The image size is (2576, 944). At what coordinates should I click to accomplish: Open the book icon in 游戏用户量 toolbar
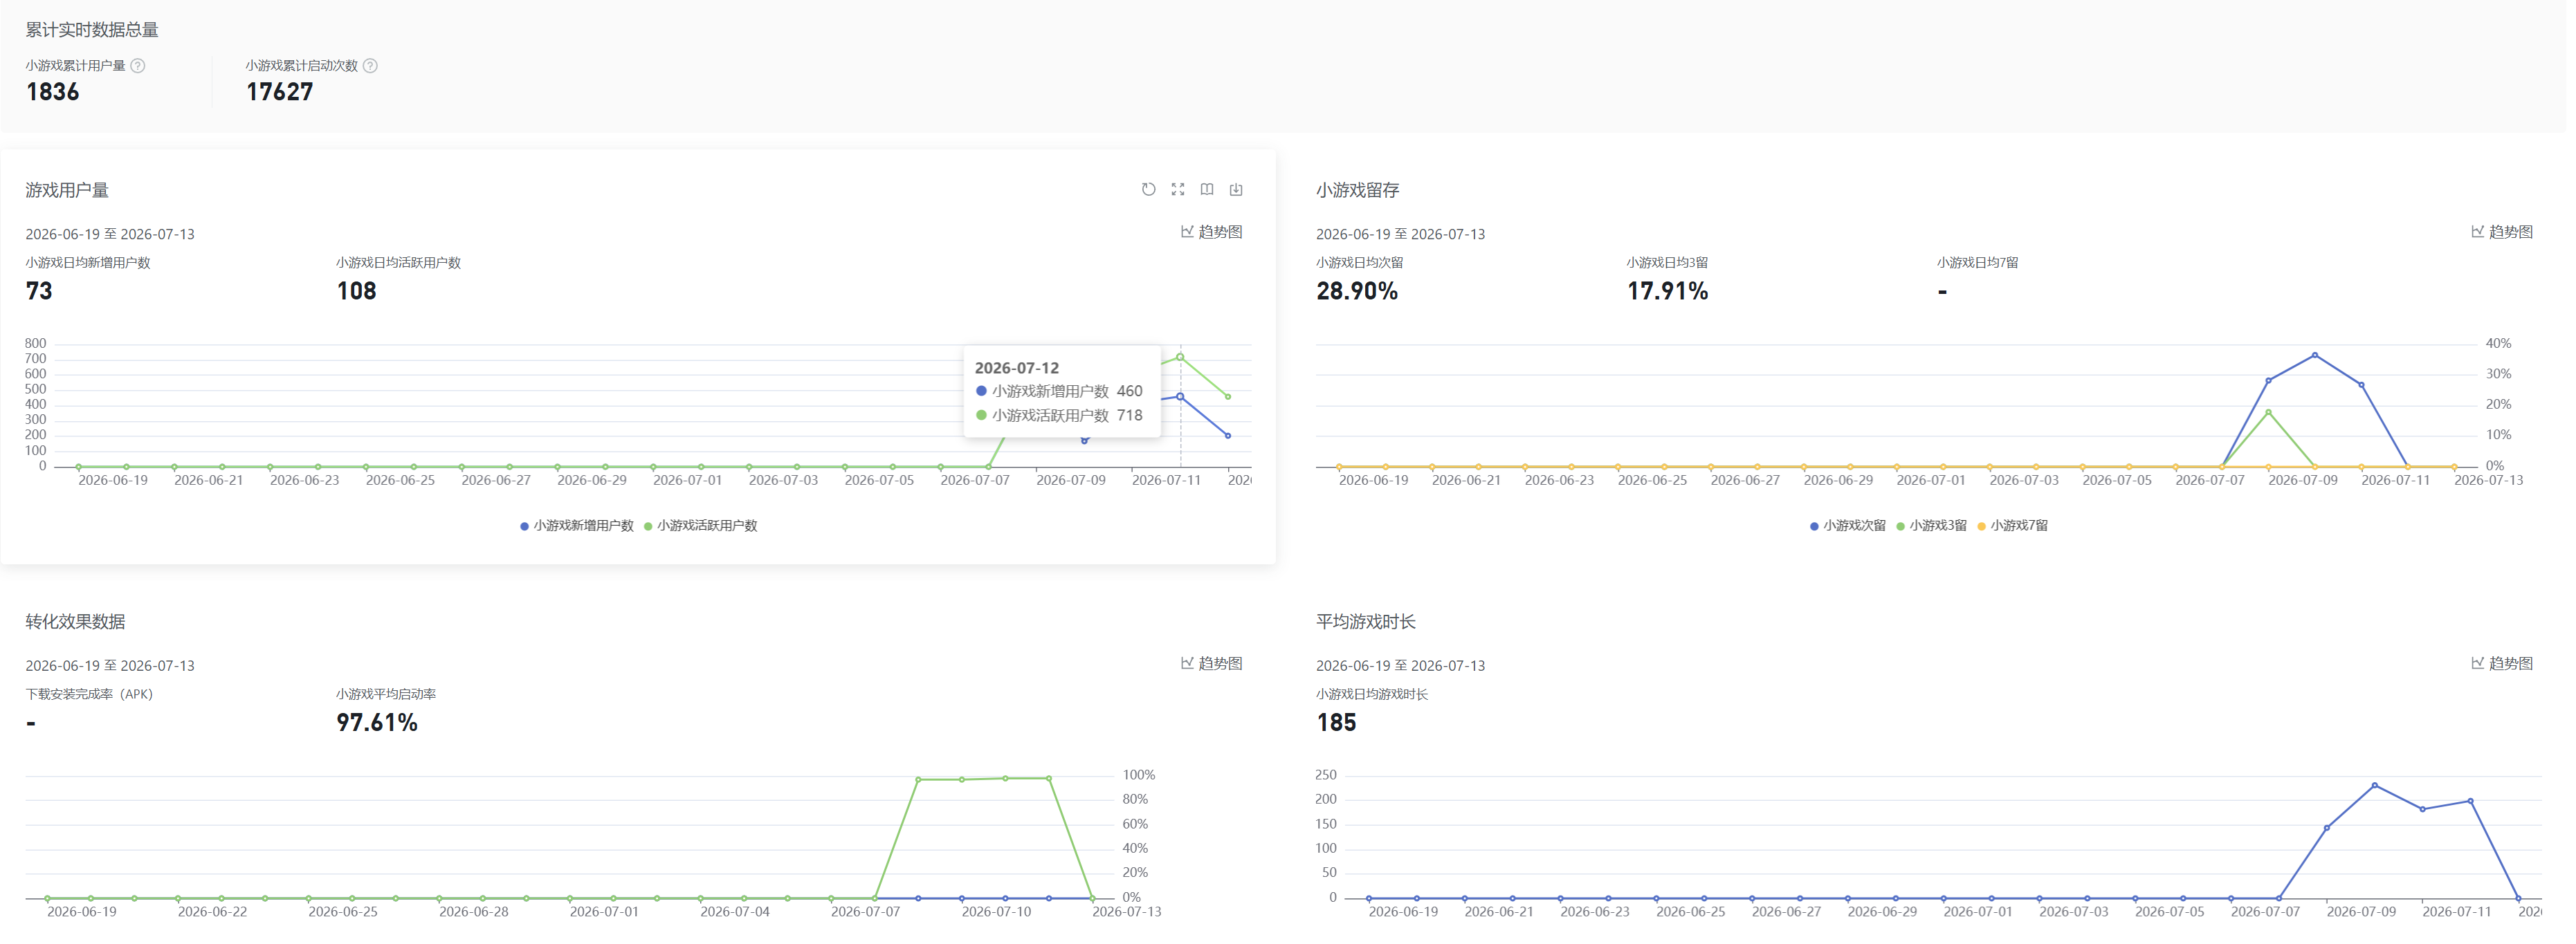1207,189
